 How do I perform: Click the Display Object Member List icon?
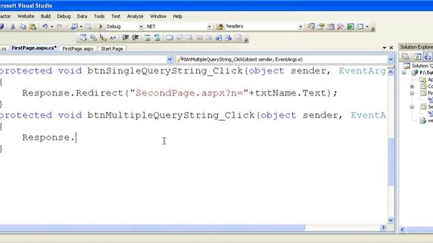[83, 38]
